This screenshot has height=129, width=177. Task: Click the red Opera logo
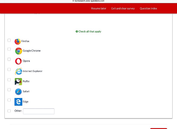(18, 61)
